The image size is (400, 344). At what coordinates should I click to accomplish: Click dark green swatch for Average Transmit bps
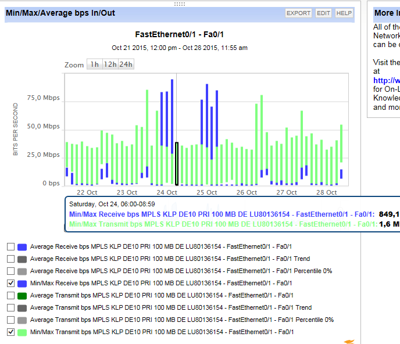(22, 296)
